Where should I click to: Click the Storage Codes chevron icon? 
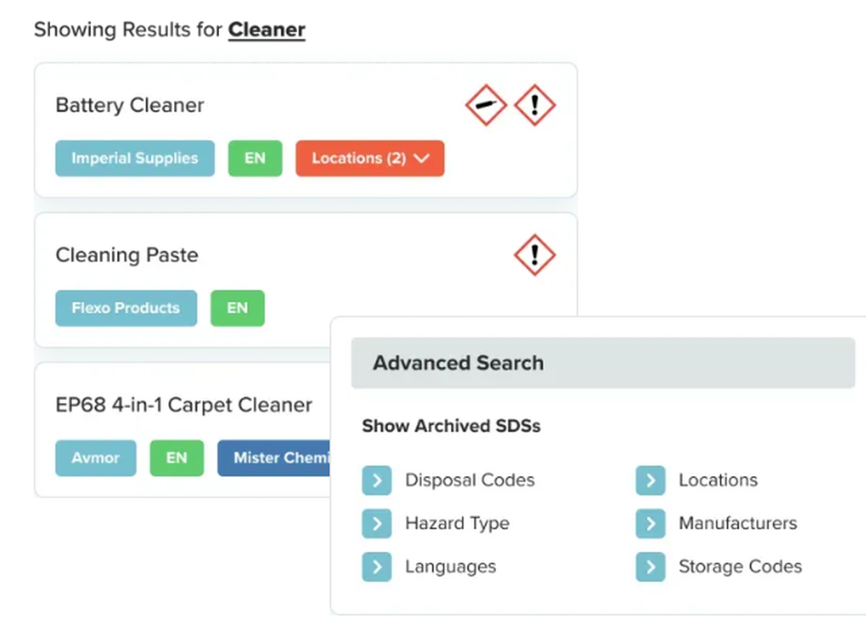650,566
